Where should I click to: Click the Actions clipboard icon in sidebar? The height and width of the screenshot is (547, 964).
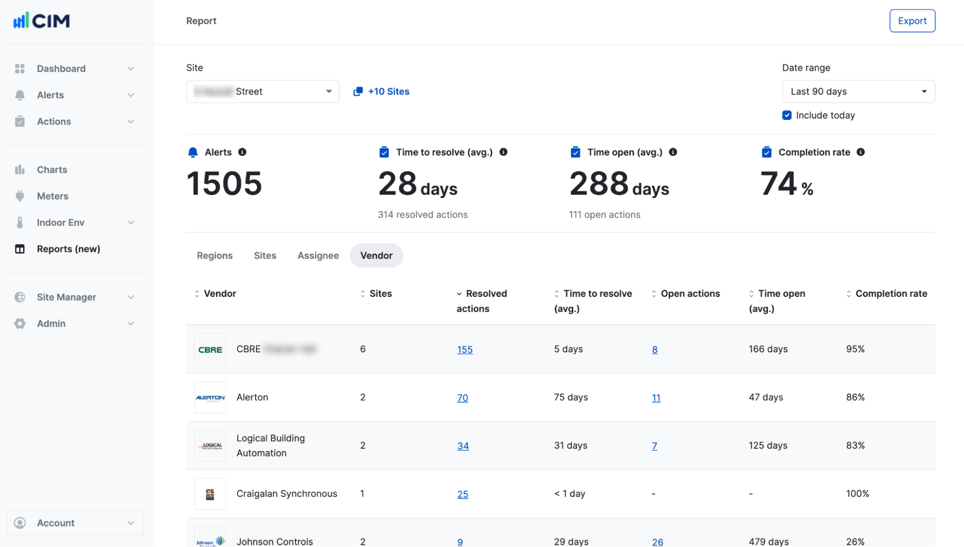(20, 121)
